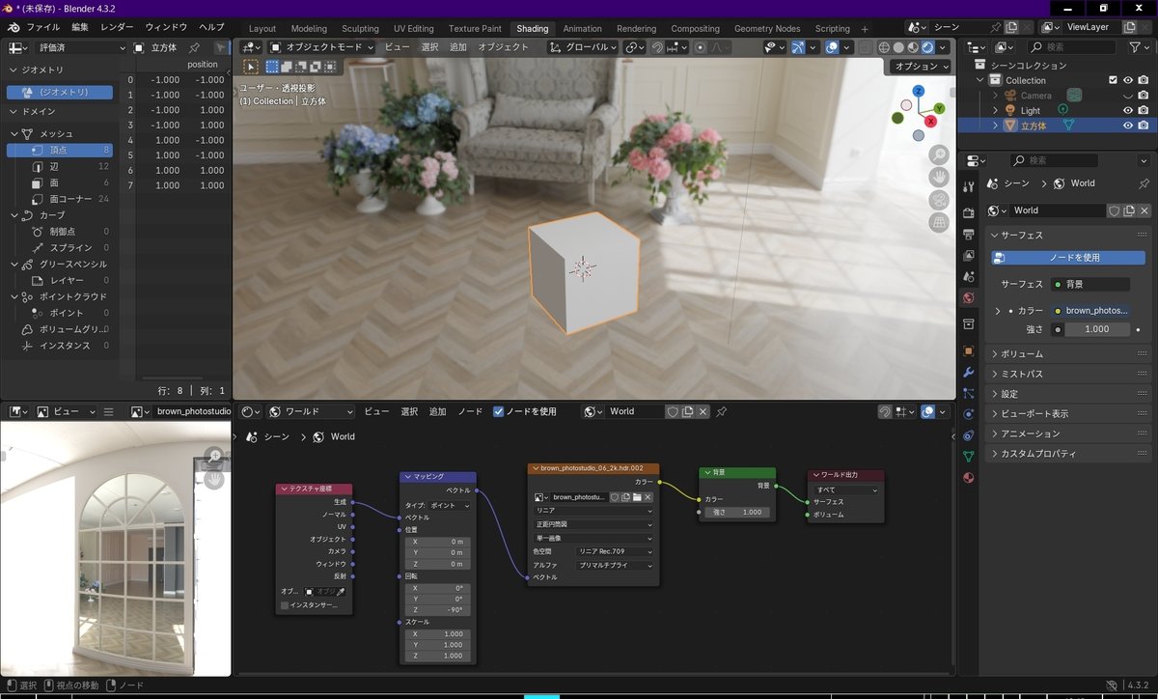Viewport: 1158px width, 699px height.
Task: Open the 正距円筒図 projection dropdown
Action: 593,524
